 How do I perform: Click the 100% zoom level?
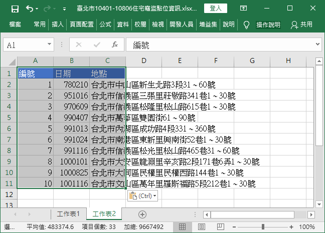click(x=307, y=227)
